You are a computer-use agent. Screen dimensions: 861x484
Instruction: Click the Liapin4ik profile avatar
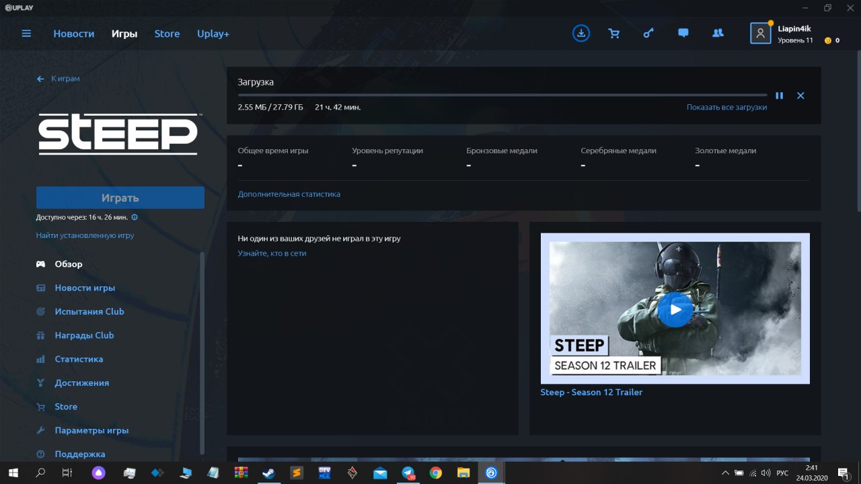click(760, 34)
